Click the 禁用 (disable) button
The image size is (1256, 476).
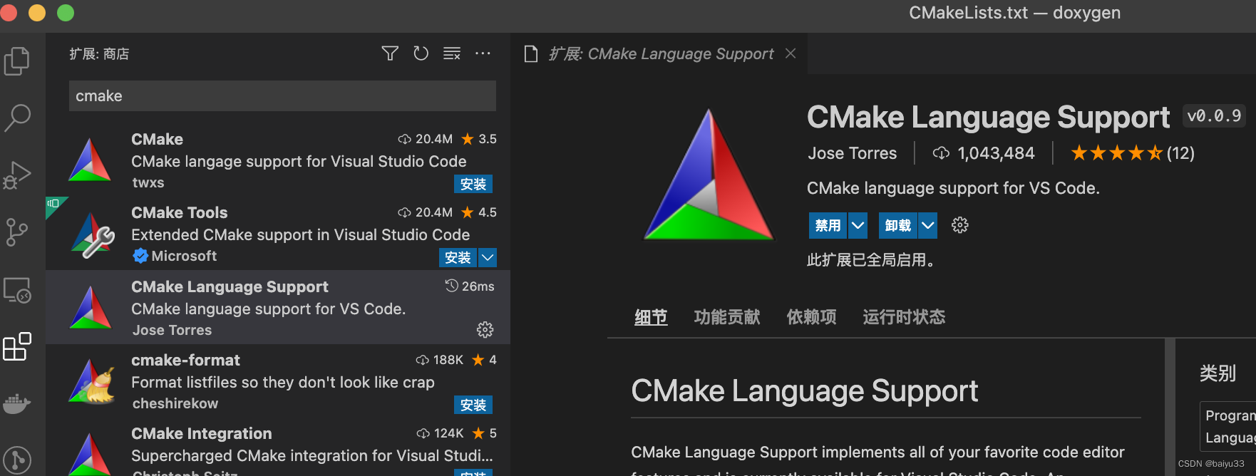tap(828, 225)
